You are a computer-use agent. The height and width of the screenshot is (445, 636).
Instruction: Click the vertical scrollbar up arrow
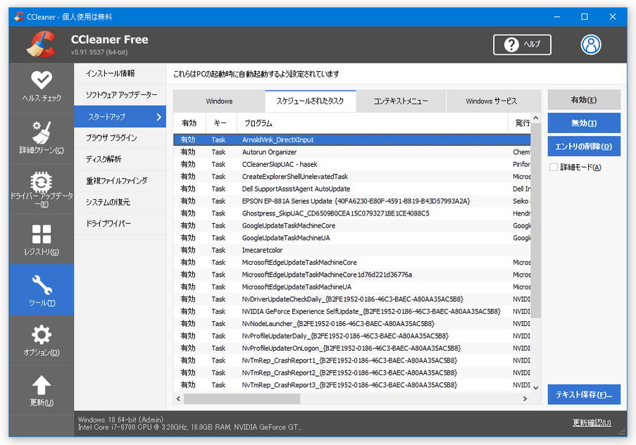pyautogui.click(x=536, y=118)
